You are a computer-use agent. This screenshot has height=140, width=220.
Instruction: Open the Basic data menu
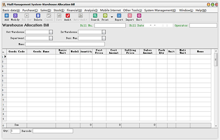point(11,10)
